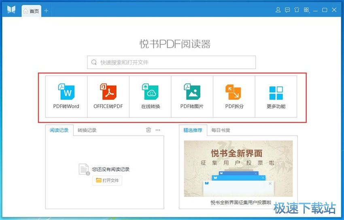Open the PDF拆分 split tool
The height and width of the screenshot is (220, 344).
(x=234, y=96)
